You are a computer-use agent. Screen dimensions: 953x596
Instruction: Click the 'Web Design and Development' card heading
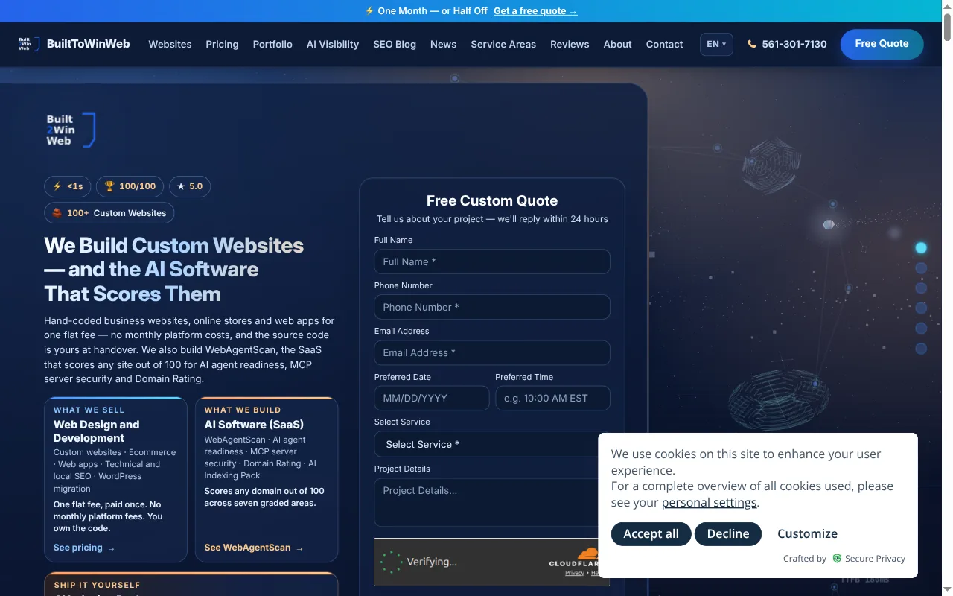click(97, 431)
